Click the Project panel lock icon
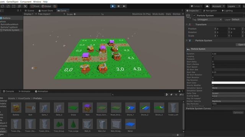 click(180, 91)
